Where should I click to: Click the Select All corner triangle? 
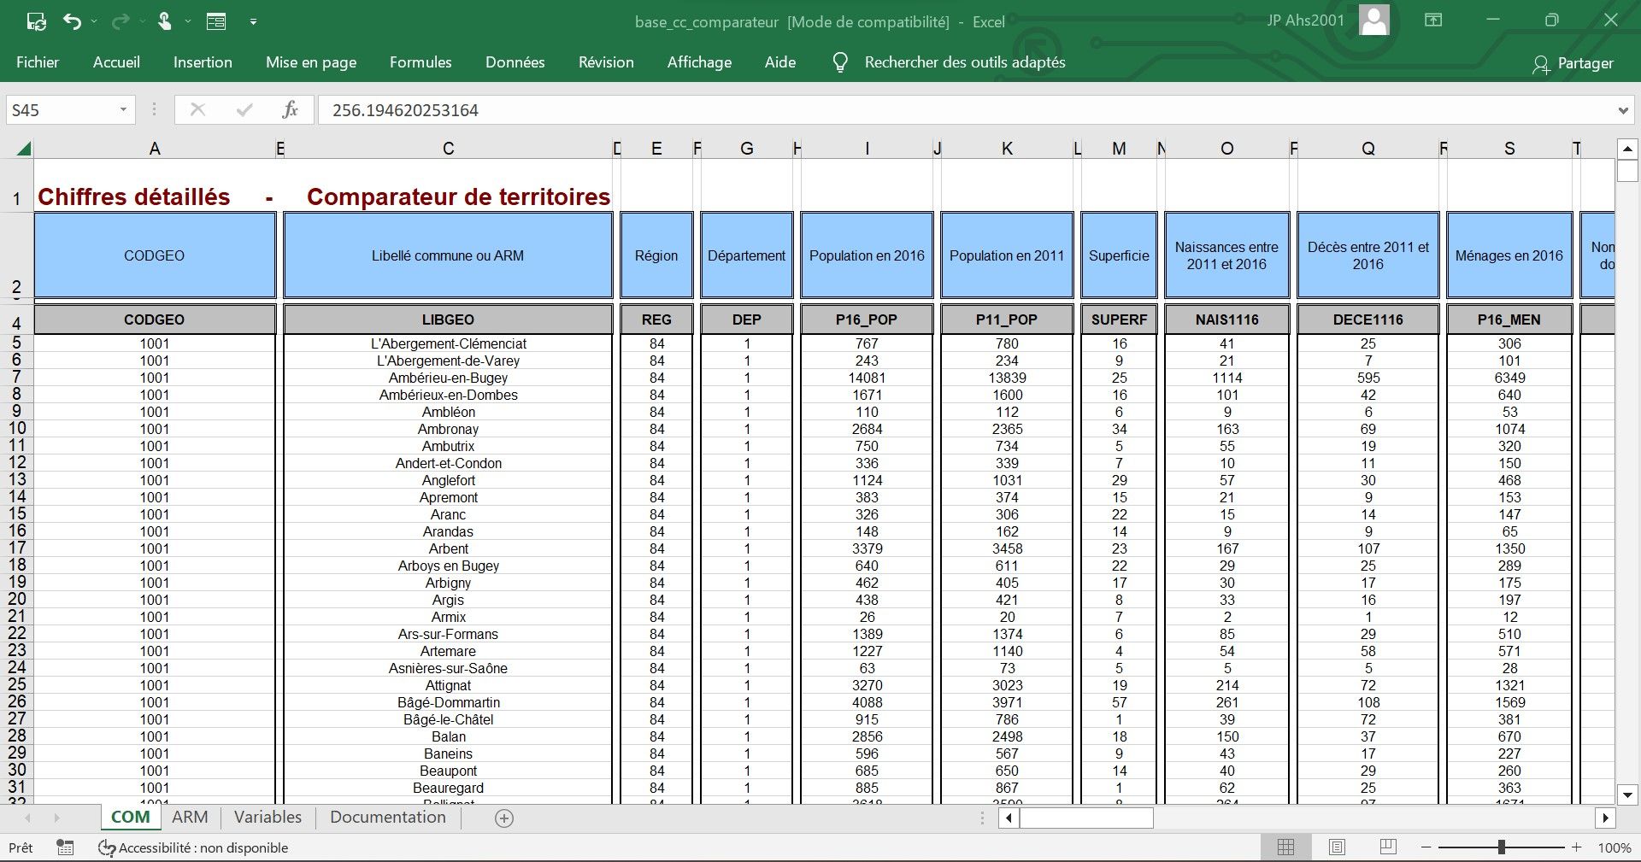(24, 149)
